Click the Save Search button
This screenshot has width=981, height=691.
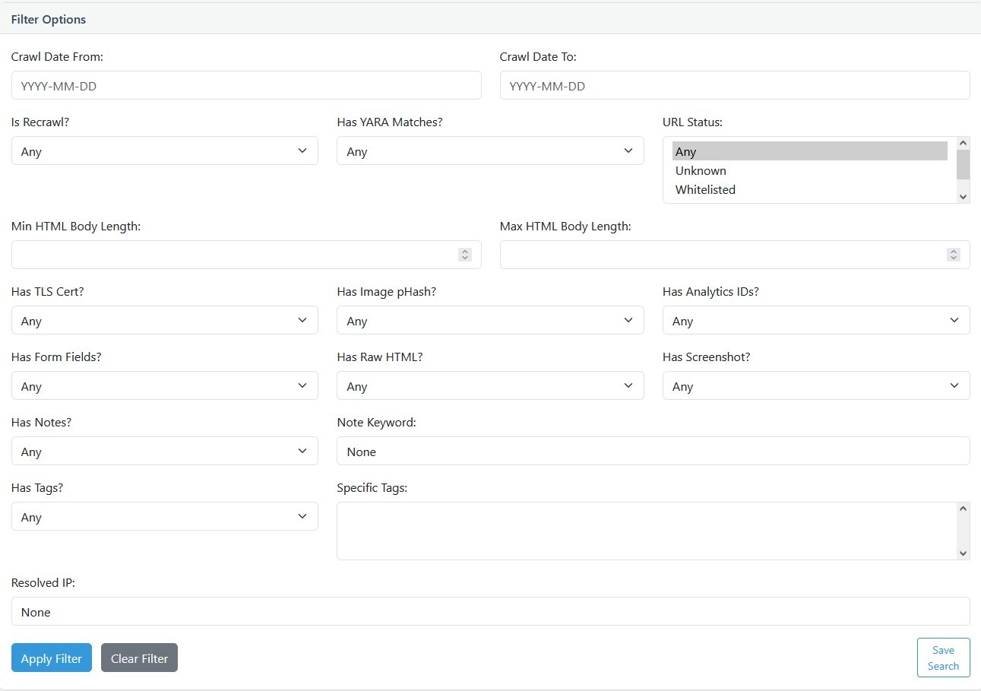click(943, 658)
